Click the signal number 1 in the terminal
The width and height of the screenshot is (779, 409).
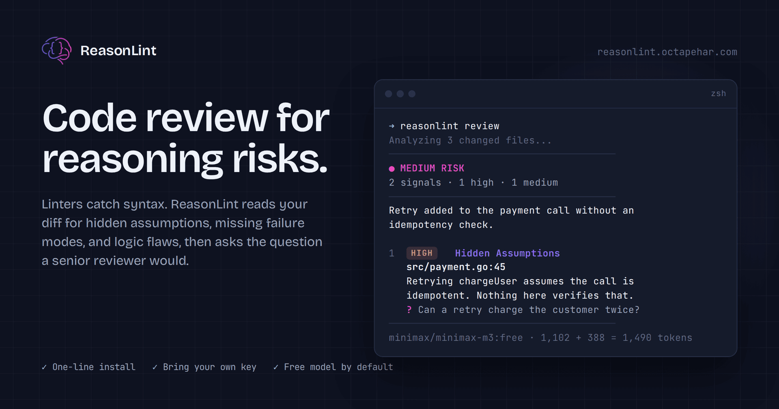click(x=392, y=253)
